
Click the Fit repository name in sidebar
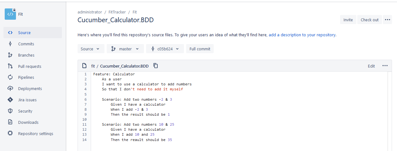(20, 14)
